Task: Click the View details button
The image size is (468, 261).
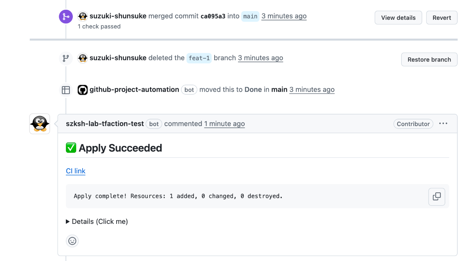Action: (398, 18)
